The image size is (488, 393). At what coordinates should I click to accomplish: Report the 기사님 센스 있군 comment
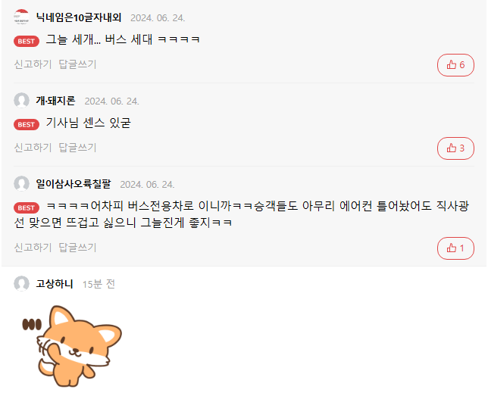pyautogui.click(x=33, y=148)
